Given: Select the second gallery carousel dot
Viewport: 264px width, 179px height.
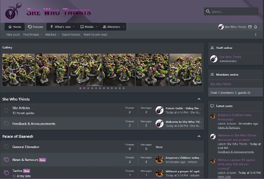Looking at the screenshot, I should point(84,88).
